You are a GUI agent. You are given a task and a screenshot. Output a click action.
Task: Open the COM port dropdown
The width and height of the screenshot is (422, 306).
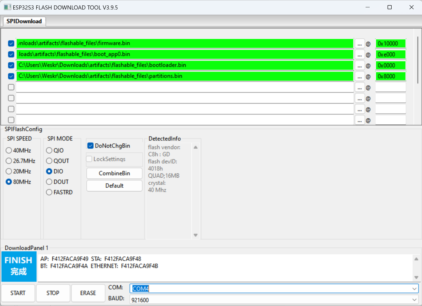(414, 289)
